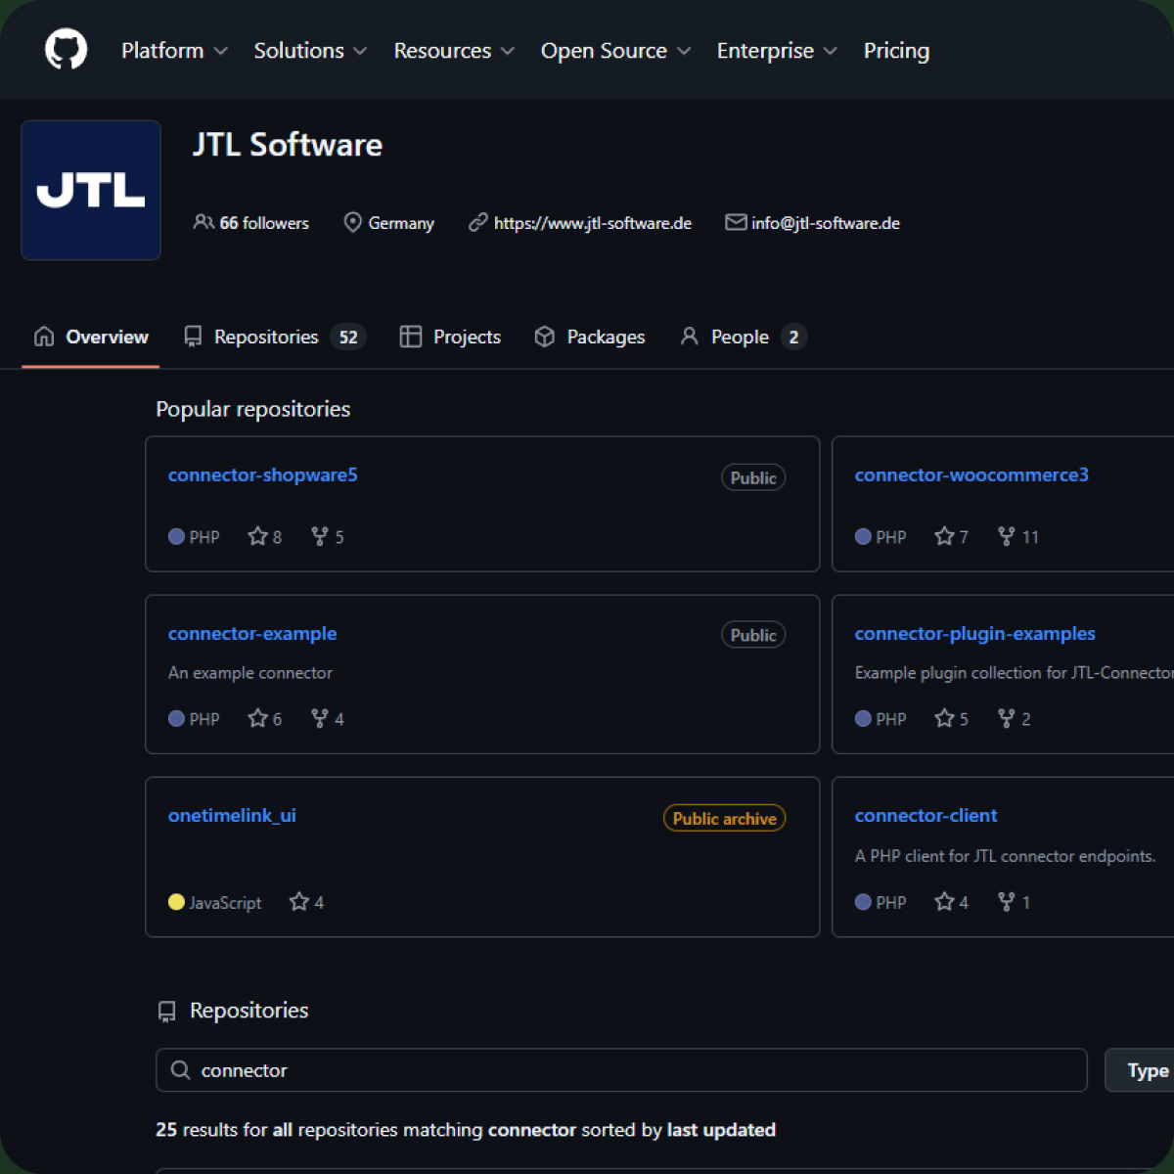Click the Public archive badge on onetimelink_ui
The width and height of the screenshot is (1174, 1174).
point(725,818)
